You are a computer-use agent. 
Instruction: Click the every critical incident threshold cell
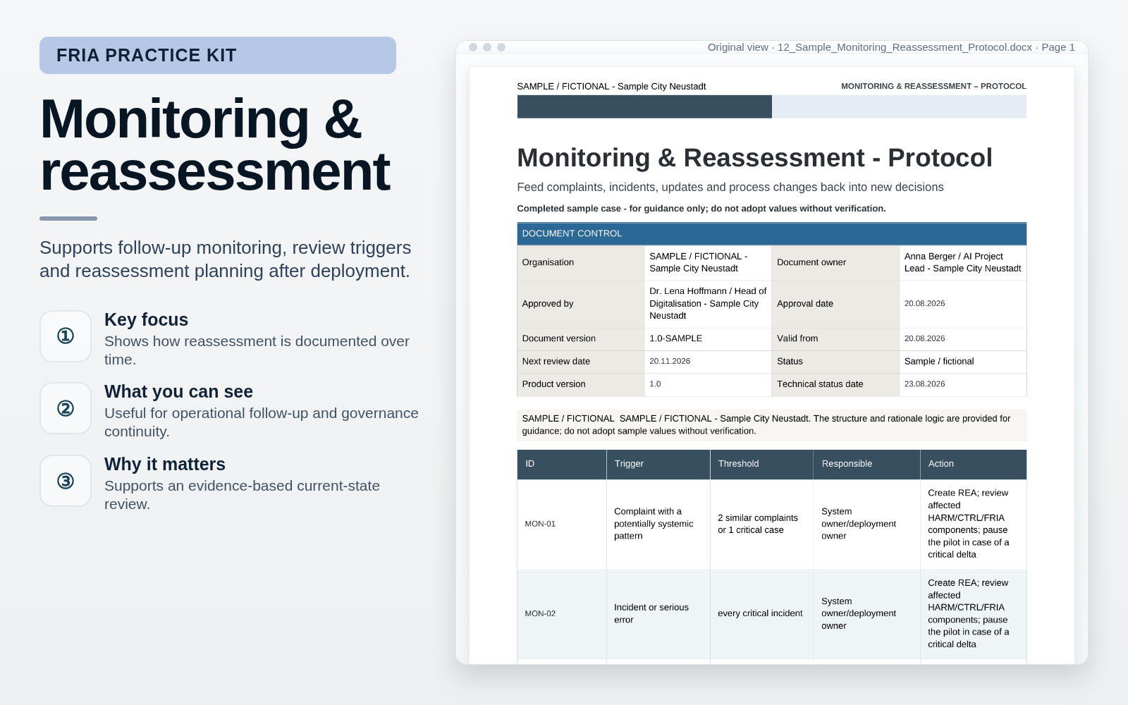click(x=761, y=613)
